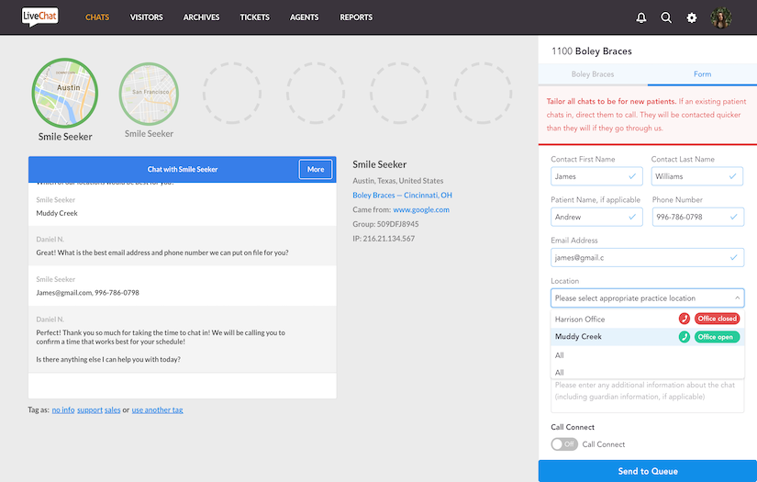The height and width of the screenshot is (482, 757).
Task: Click the Office open badge
Action: point(718,337)
